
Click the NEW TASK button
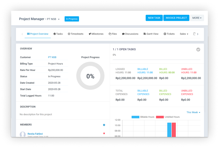click(x=154, y=18)
